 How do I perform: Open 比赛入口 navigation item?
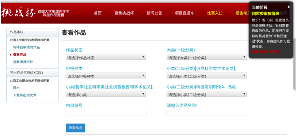point(215,13)
